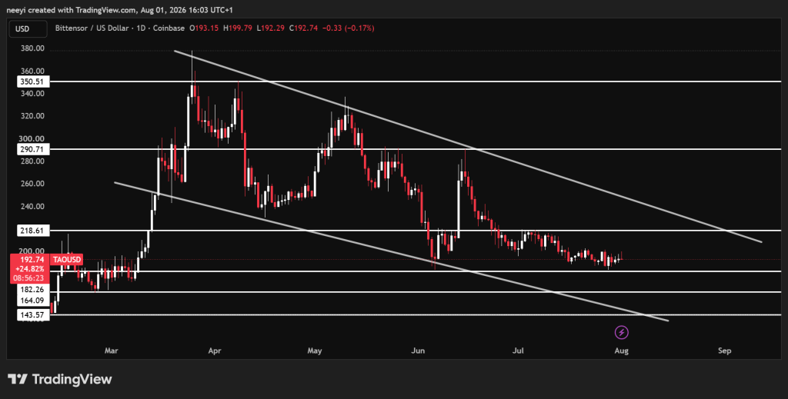Viewport: 788px width, 399px height.
Task: Click the −0.33 (−0.17%) change value
Action: pyautogui.click(x=349, y=28)
